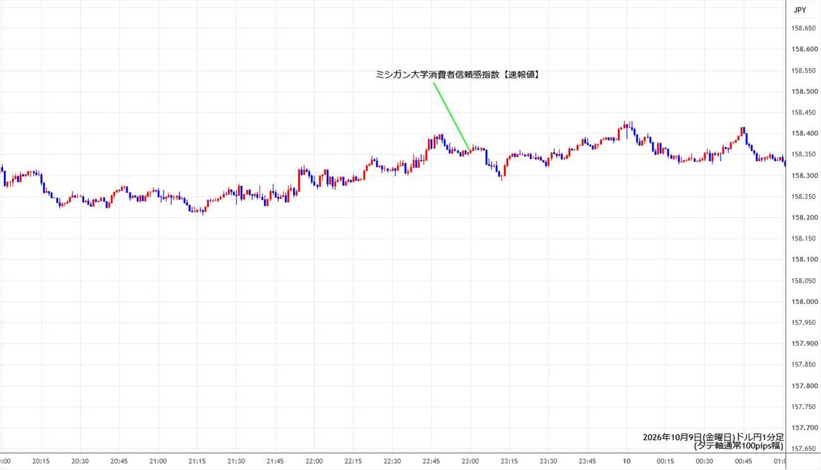Click the 23:15 time axis label
The width and height of the screenshot is (821, 470).
[510, 461]
